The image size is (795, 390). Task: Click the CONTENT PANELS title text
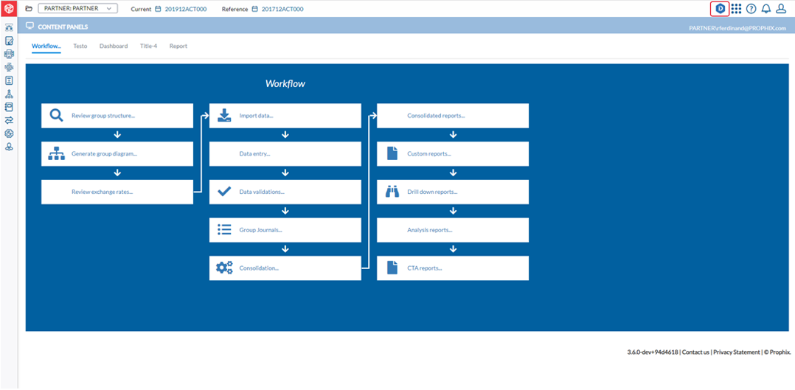click(63, 26)
